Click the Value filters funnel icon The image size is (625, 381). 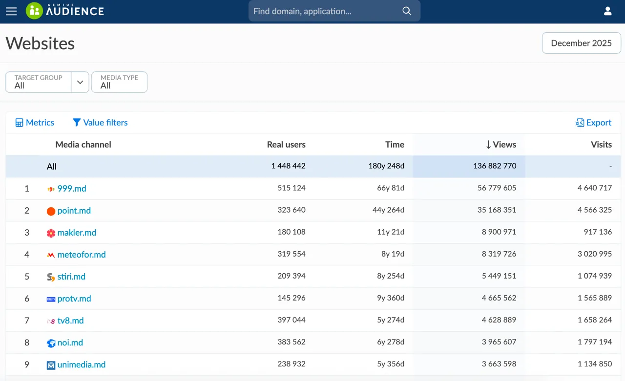[77, 122]
